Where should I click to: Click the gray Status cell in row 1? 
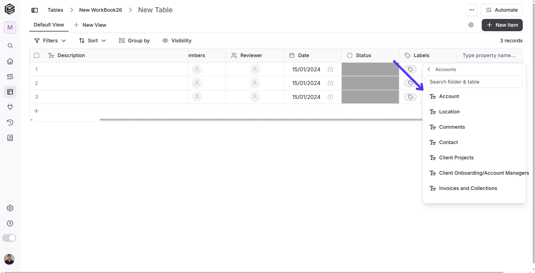(370, 69)
